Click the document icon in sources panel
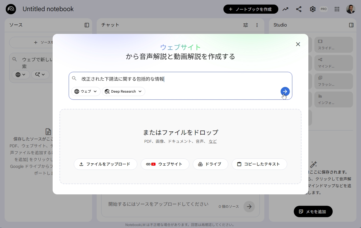The height and width of the screenshot is (228, 361). (48, 132)
